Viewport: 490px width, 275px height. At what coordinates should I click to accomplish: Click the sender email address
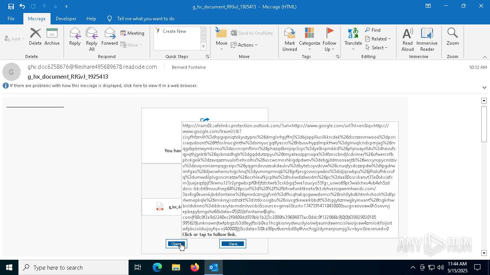tap(92, 67)
